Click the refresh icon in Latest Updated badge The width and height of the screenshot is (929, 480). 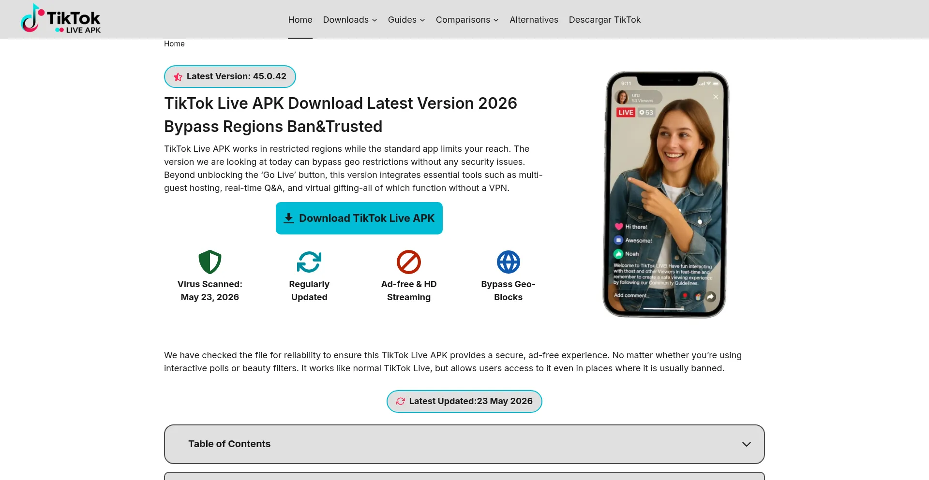pyautogui.click(x=401, y=401)
